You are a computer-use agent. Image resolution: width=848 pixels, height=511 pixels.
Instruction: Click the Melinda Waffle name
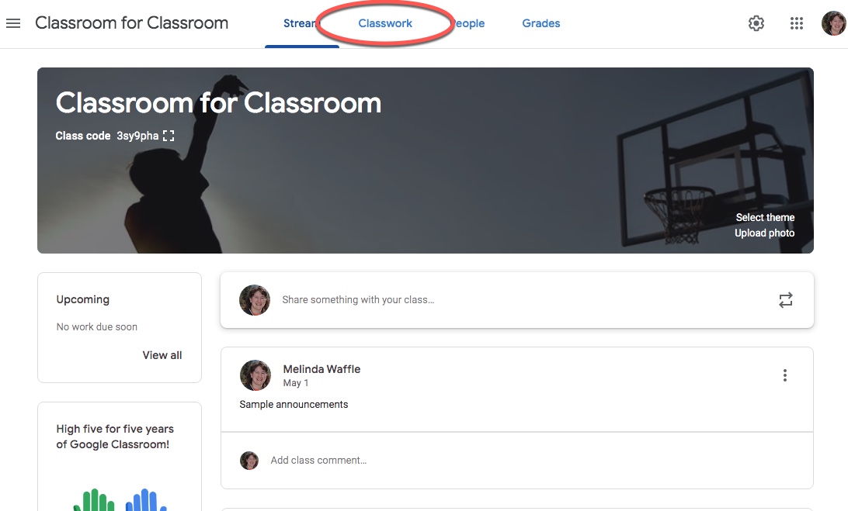321,369
